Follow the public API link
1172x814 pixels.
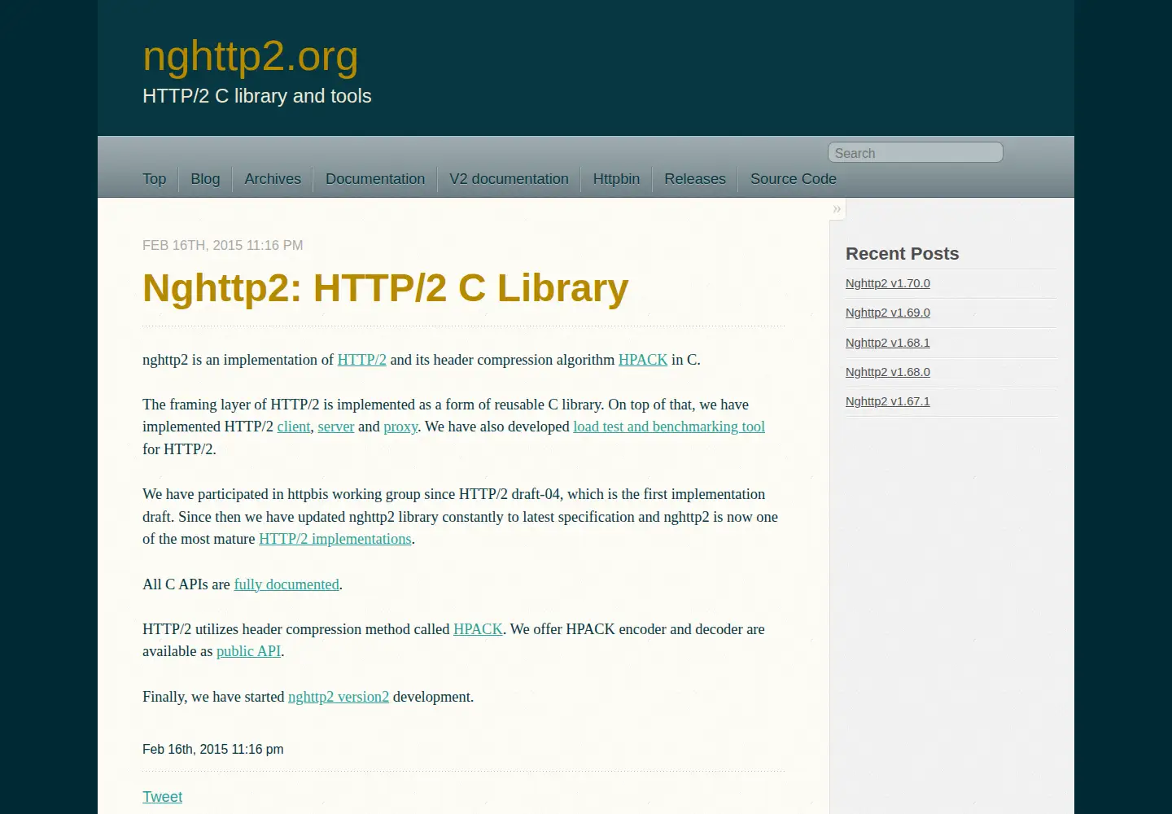tap(248, 651)
